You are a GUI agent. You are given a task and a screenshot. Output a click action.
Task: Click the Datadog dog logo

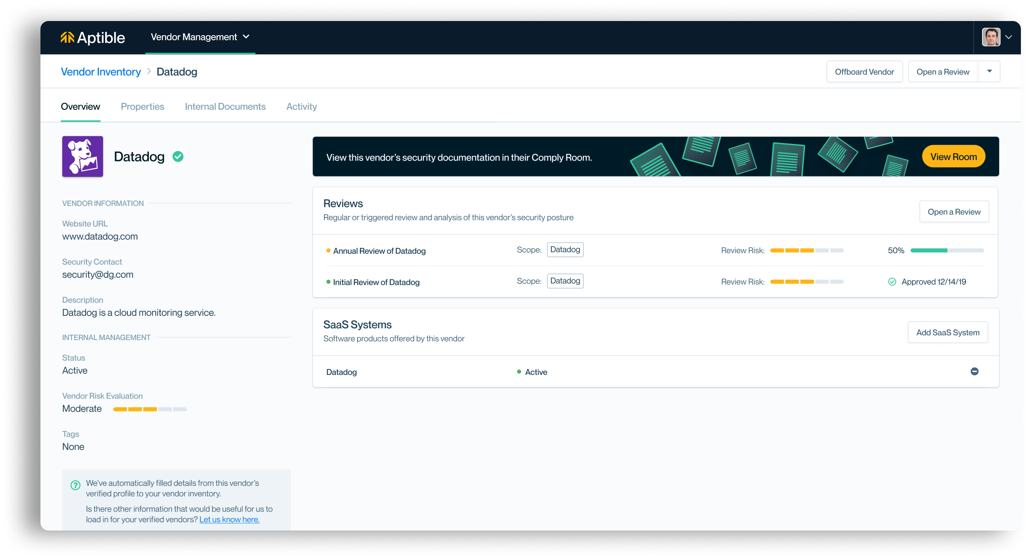pyautogui.click(x=83, y=156)
